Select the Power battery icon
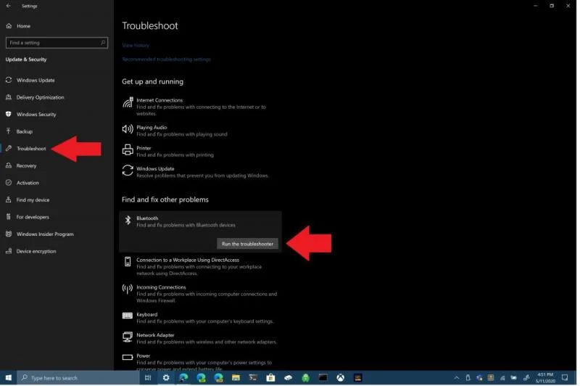The height and width of the screenshot is (386, 580). 128,357
